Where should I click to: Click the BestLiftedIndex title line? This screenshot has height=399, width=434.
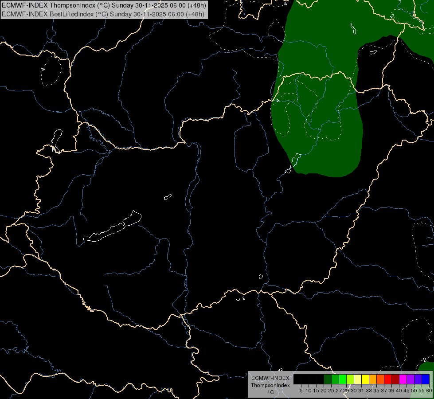point(103,14)
